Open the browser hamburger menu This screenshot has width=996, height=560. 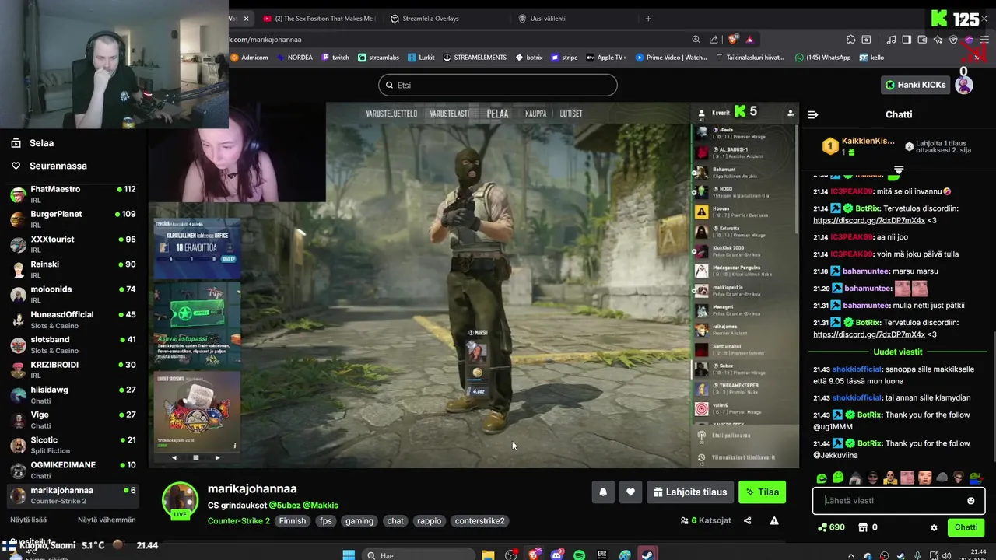(984, 39)
